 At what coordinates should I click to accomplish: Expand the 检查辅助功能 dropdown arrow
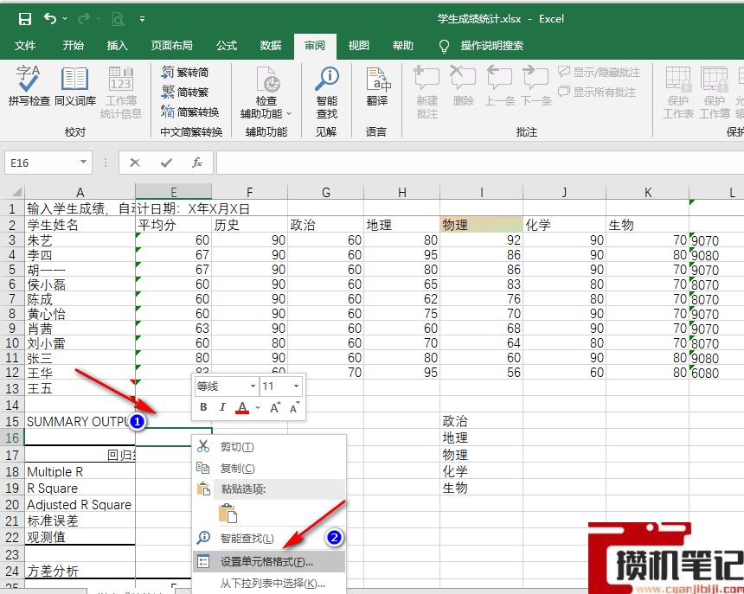pos(289,114)
